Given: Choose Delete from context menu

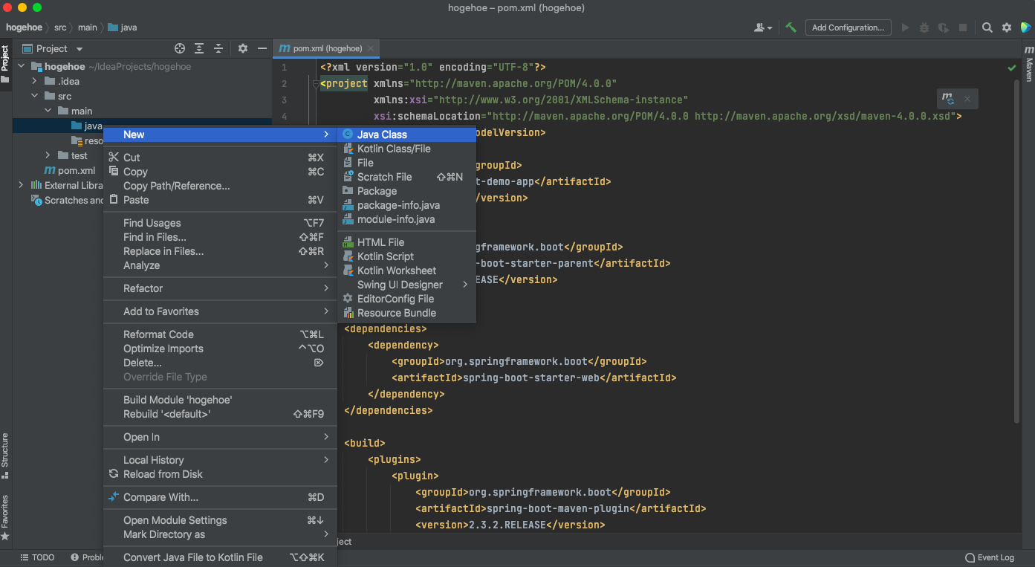Looking at the screenshot, I should 220,363.
